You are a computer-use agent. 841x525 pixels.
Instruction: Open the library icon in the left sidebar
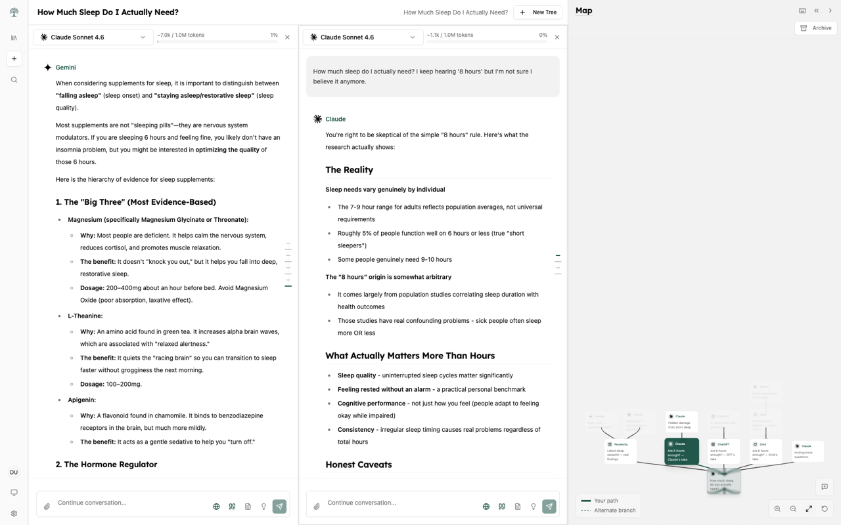click(14, 38)
